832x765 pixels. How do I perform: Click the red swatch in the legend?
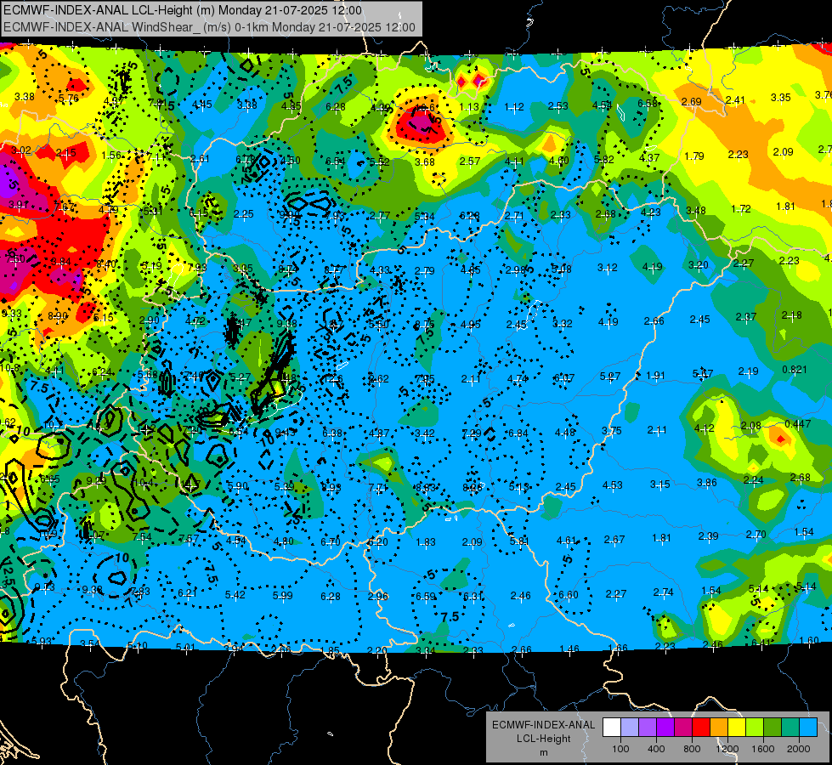[x=701, y=728]
